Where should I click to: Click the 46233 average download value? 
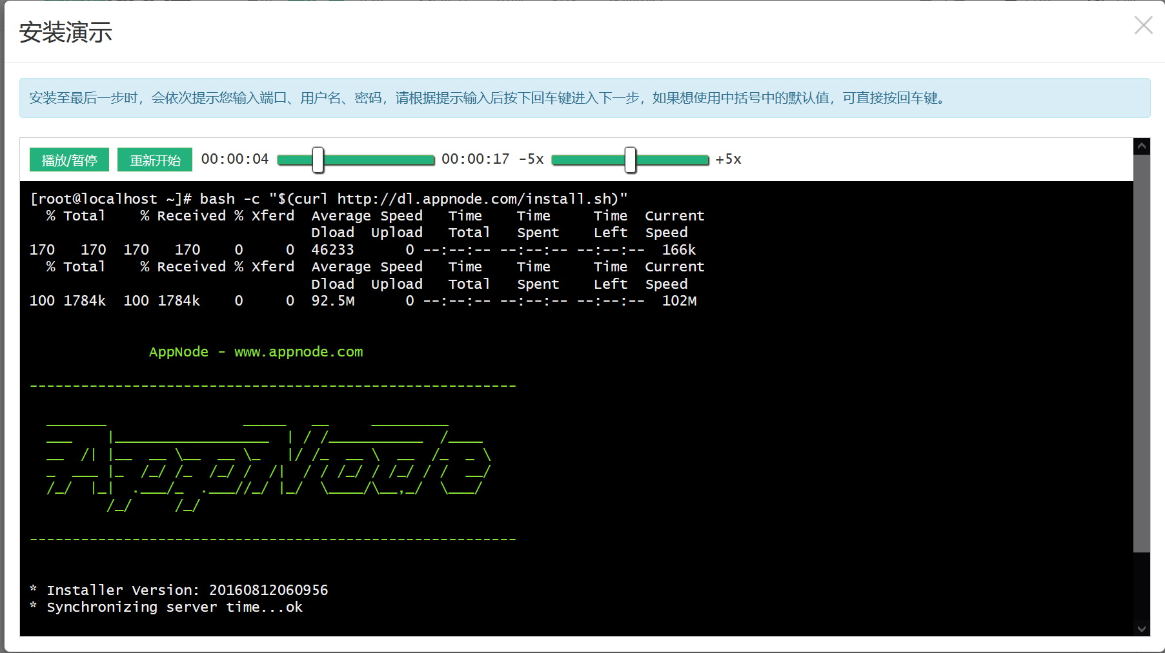pos(332,249)
